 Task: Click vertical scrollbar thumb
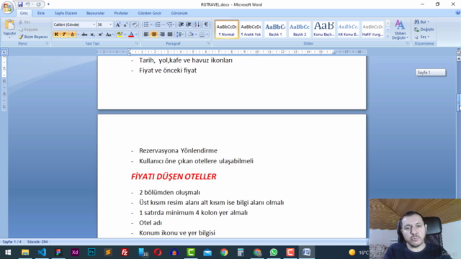[458, 103]
